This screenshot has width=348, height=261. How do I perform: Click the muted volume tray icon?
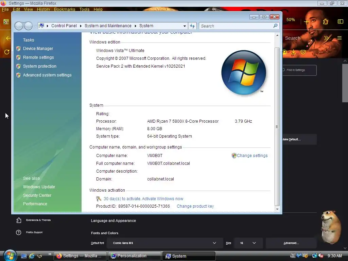pyautogui.click(x=321, y=256)
